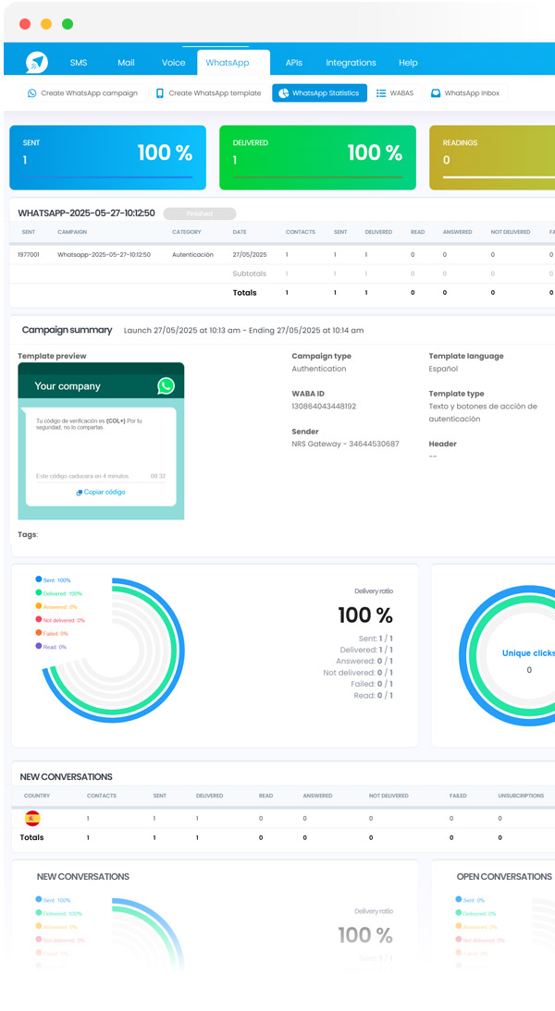Click the FAILED header in New Conversations table

[x=458, y=796]
